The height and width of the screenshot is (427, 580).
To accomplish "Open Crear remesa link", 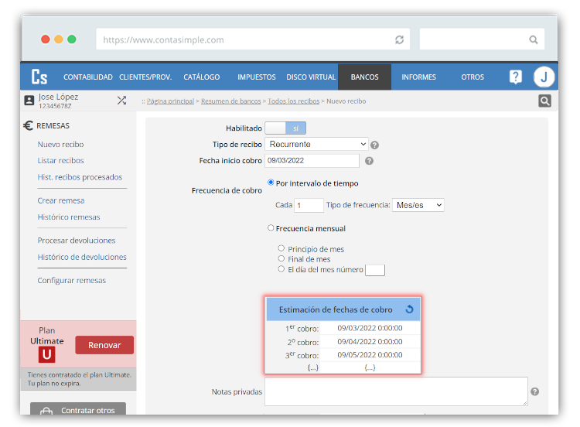I will click(61, 200).
